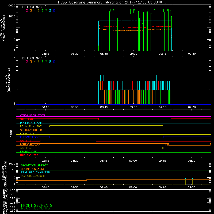Click 1.00 on the livetime y-axis
The width and height of the screenshot is (214, 214).
pos(12,190)
